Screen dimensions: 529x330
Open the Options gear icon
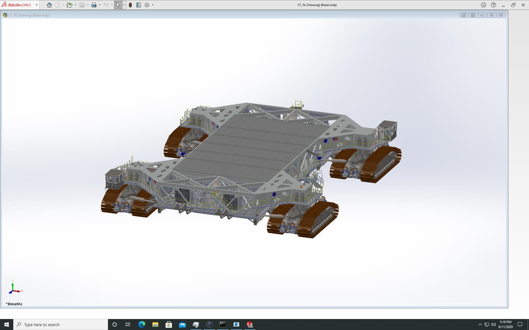click(x=147, y=5)
